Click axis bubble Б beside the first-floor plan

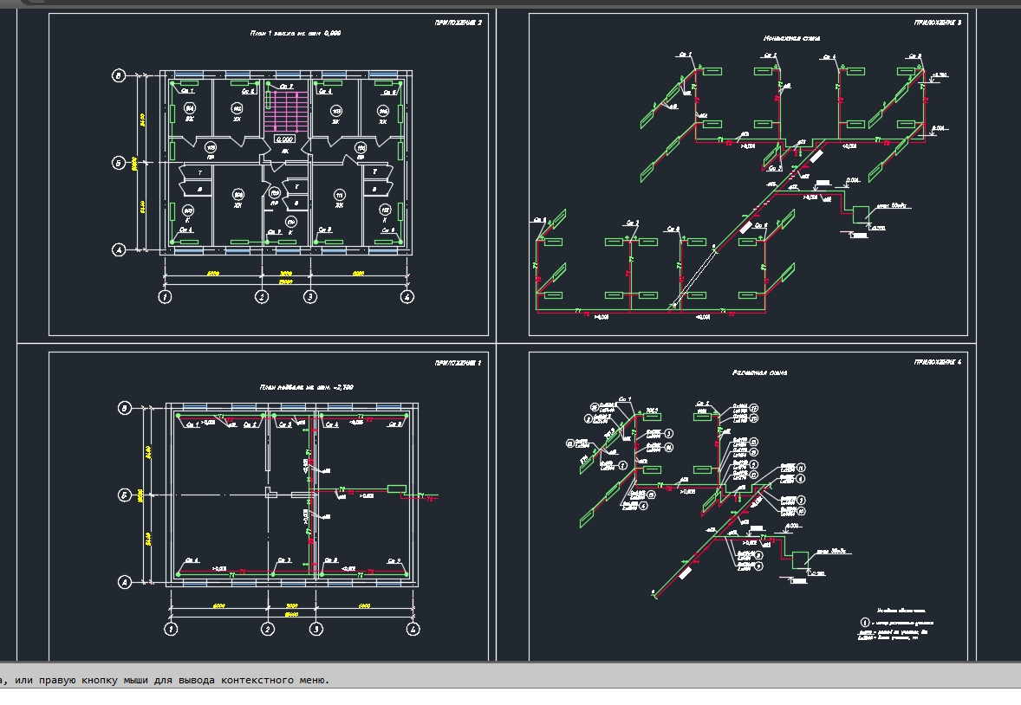119,163
